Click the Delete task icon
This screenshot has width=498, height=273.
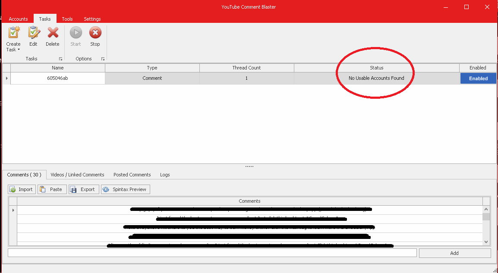pos(53,32)
